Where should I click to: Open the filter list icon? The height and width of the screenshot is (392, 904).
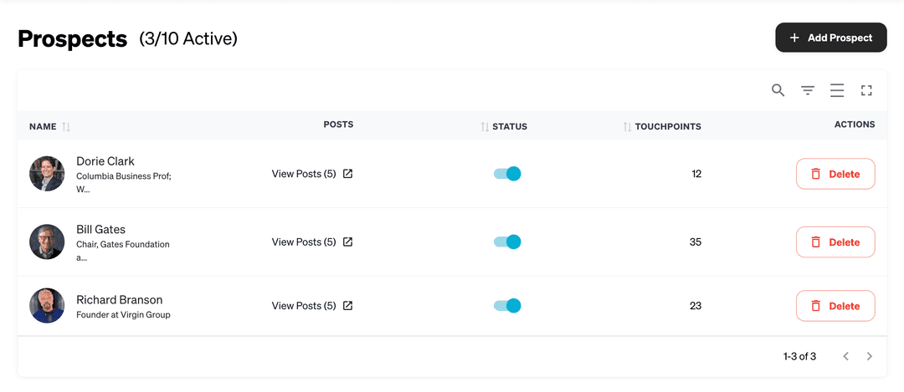(808, 90)
